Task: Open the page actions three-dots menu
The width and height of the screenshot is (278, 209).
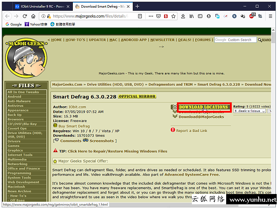Action: (151, 16)
